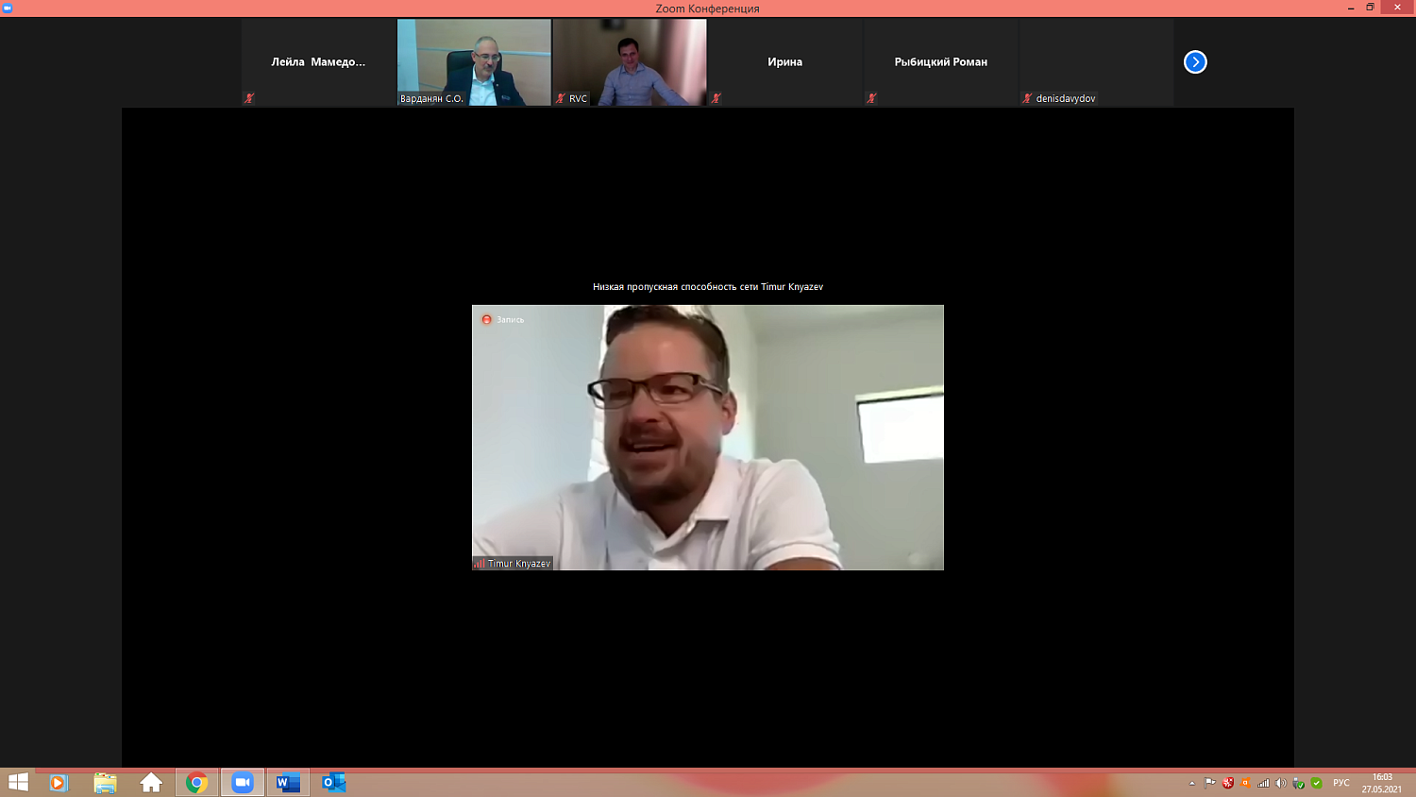Viewport: 1416px width, 797px height.
Task: Open Outlook from the taskbar
Action: [x=333, y=783]
